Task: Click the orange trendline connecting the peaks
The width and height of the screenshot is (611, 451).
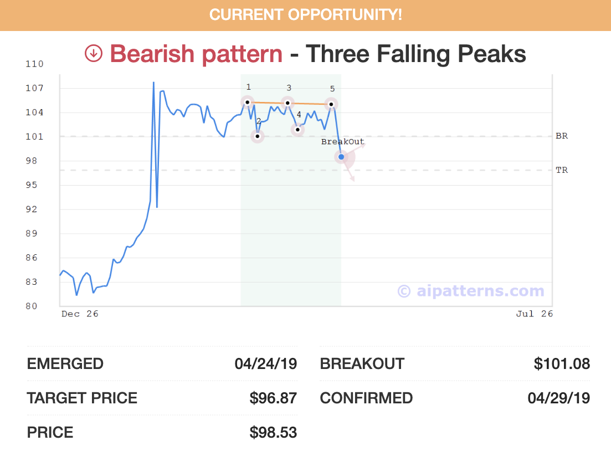Action: (309, 104)
